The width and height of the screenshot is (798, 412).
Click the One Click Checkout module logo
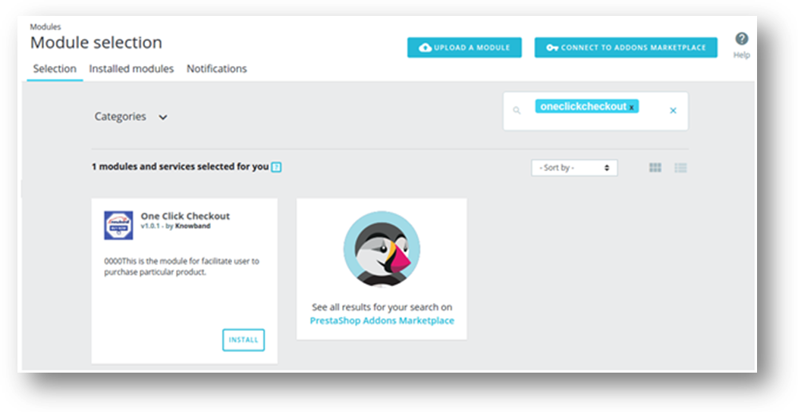point(118,225)
